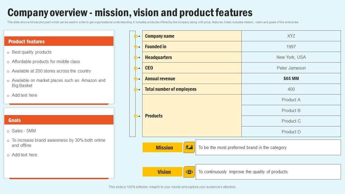Click the yellow marker next to CEO

click(x=136, y=68)
